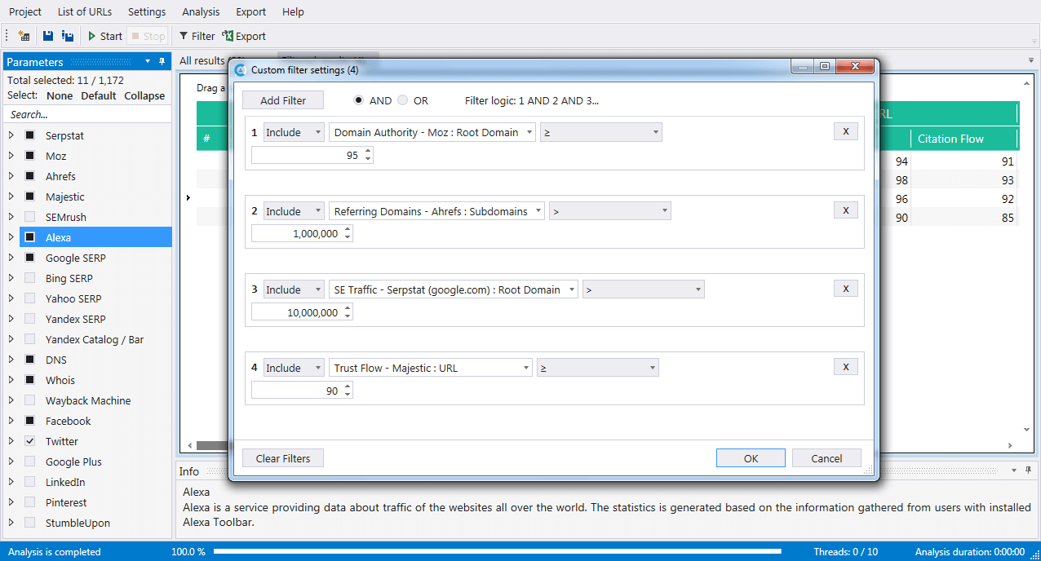Open the Project menu
Viewport: 1041px width, 561px height.
point(25,11)
